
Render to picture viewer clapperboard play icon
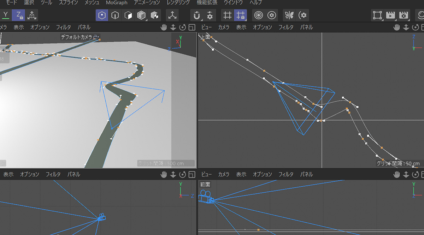click(x=390, y=15)
